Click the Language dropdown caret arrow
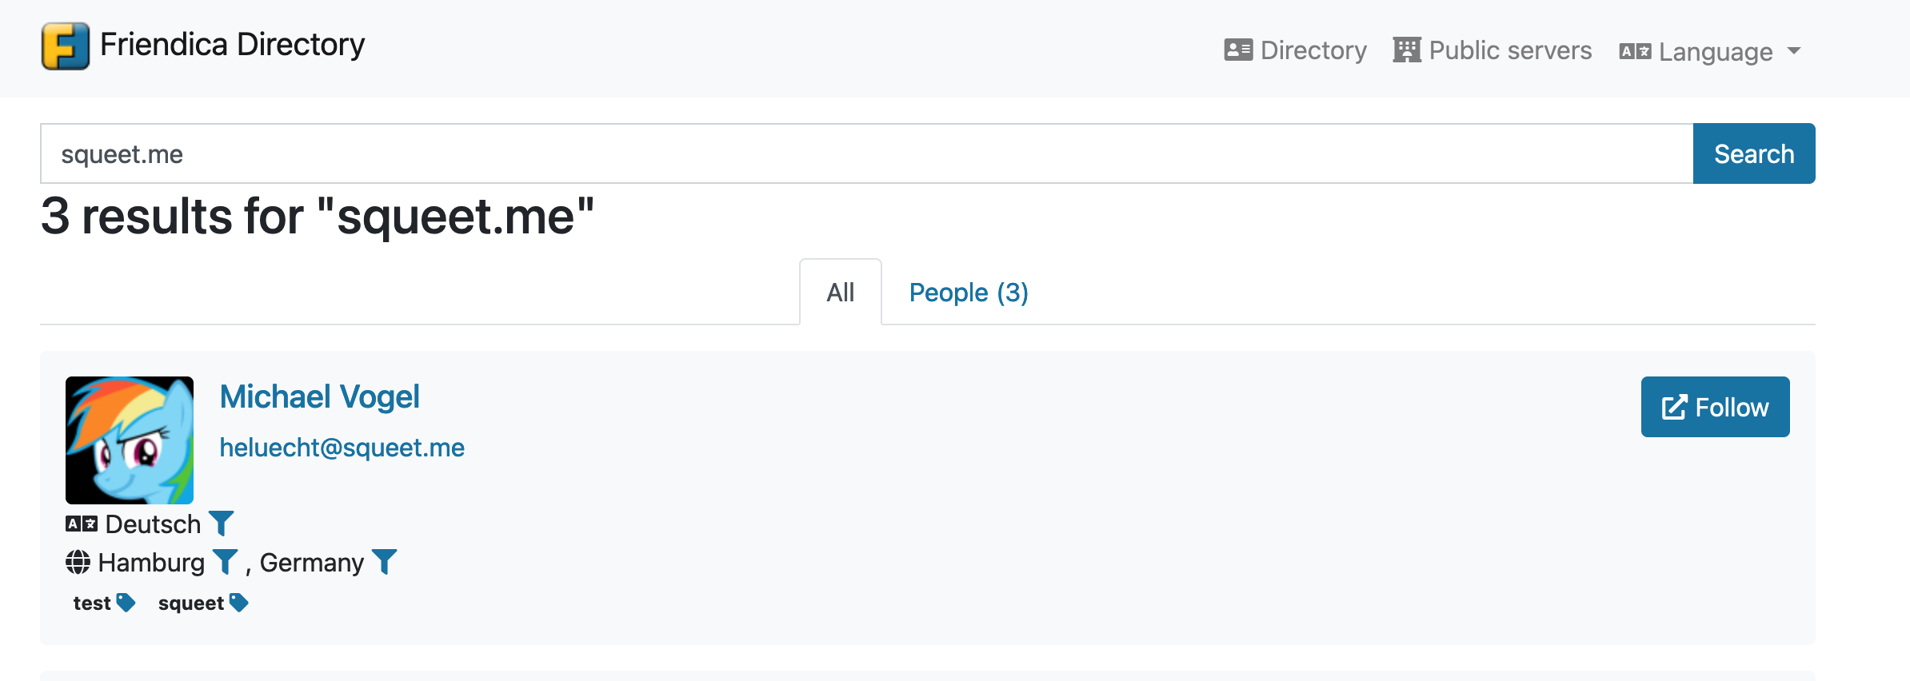 coord(1794,51)
